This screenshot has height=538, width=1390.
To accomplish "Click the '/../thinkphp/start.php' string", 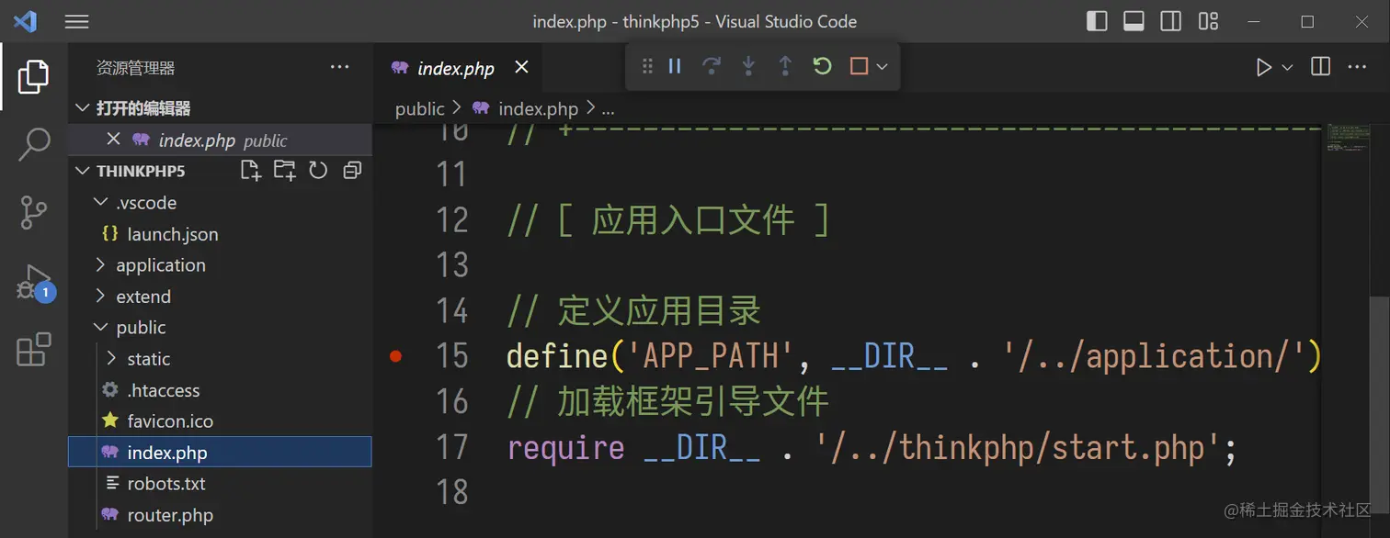I will [1019, 448].
